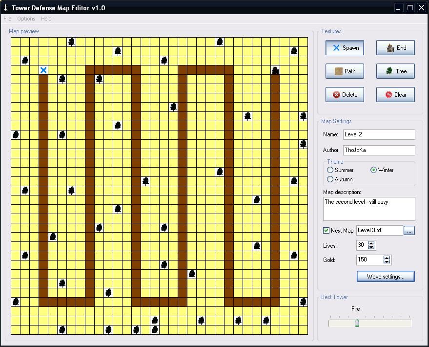Choose the Tree texture tool
Image resolution: width=429 pixels, height=347 pixels.
click(x=395, y=71)
